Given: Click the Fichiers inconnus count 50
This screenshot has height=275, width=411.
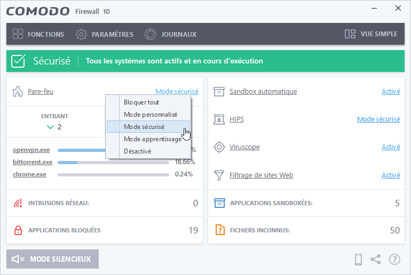Looking at the screenshot, I should coord(395,230).
